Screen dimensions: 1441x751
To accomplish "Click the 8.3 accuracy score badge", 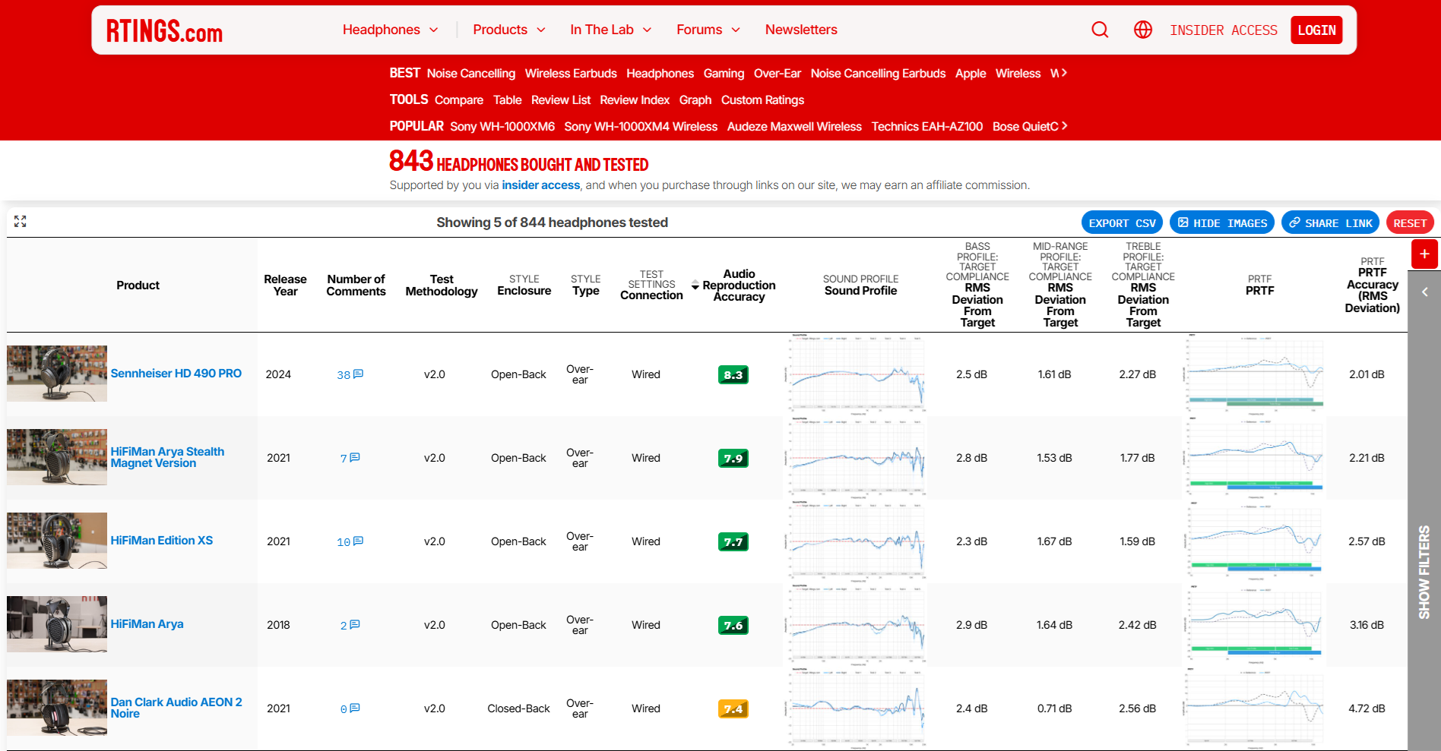I will click(733, 374).
